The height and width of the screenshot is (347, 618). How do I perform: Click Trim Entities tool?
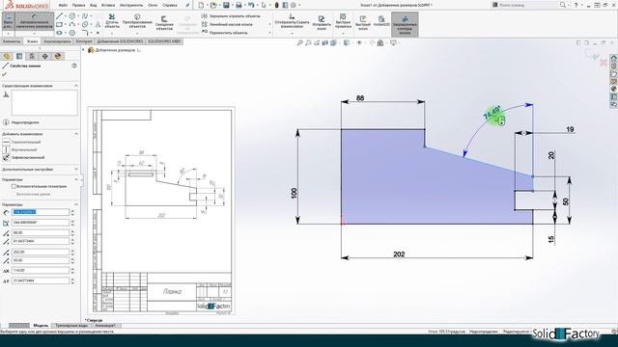coord(112,21)
